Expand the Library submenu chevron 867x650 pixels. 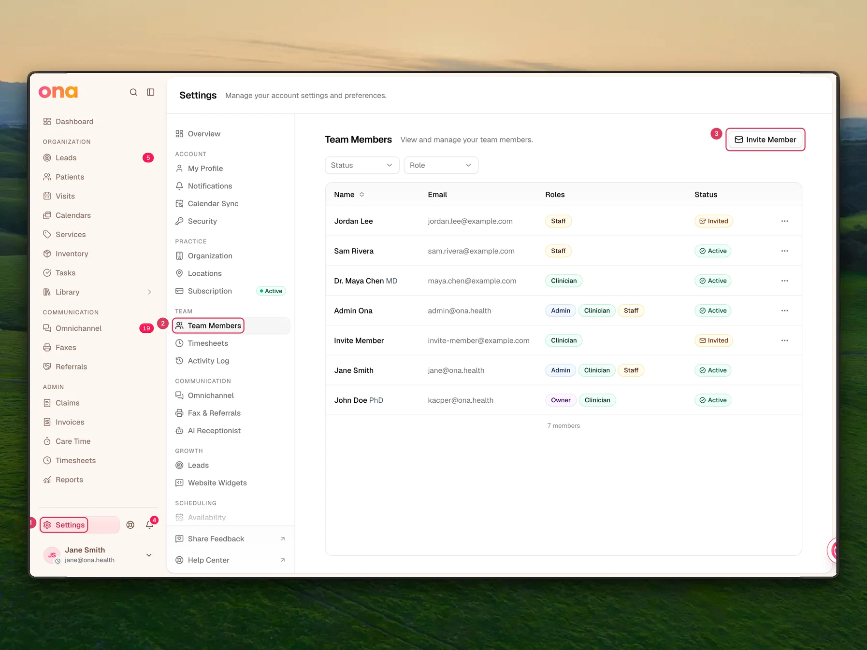pos(149,292)
